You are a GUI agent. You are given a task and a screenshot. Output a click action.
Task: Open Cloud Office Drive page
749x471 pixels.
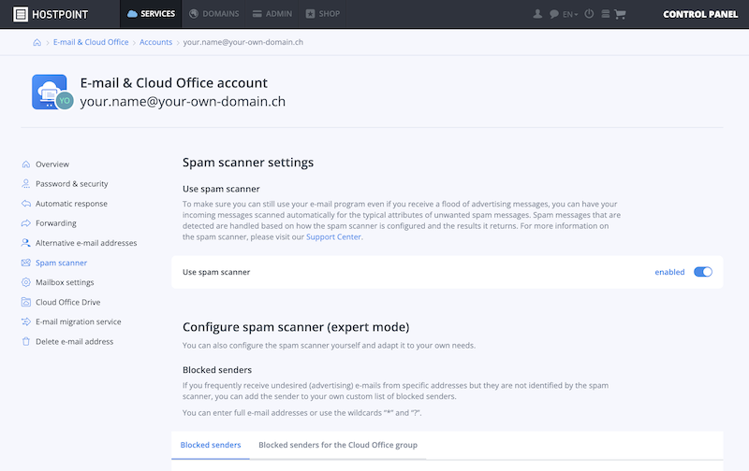tap(67, 302)
